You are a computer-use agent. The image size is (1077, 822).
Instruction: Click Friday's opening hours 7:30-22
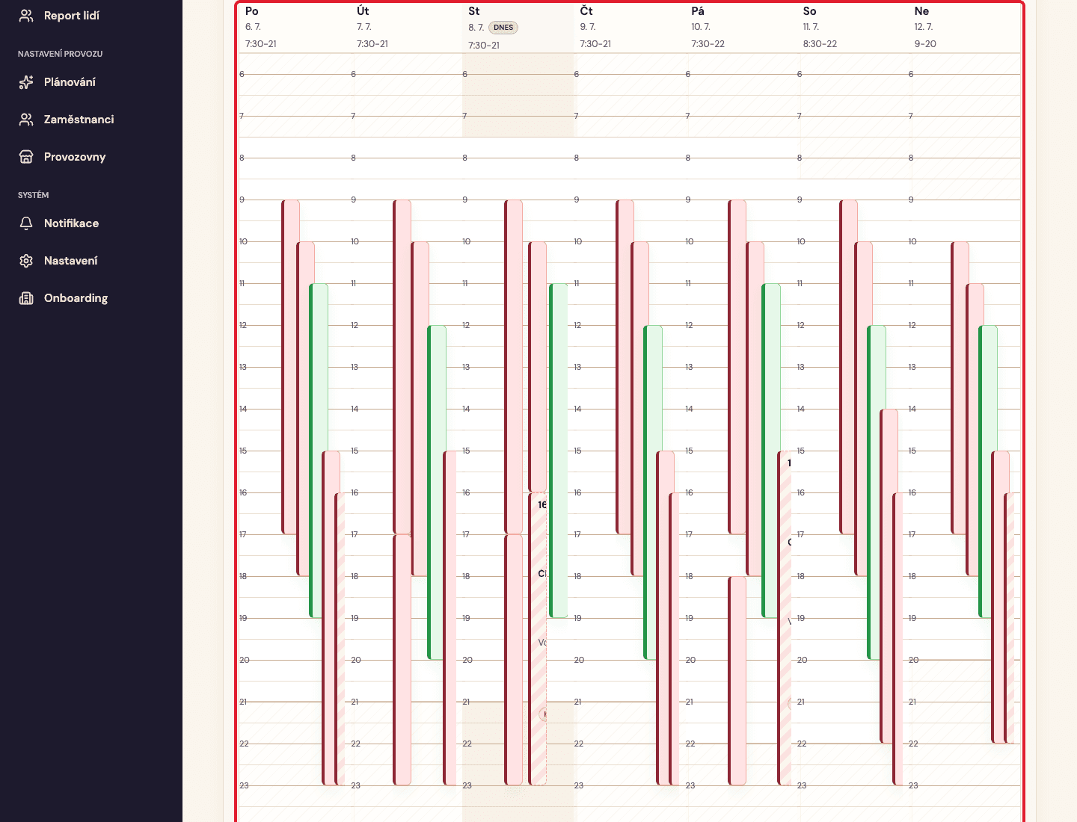[x=708, y=44]
